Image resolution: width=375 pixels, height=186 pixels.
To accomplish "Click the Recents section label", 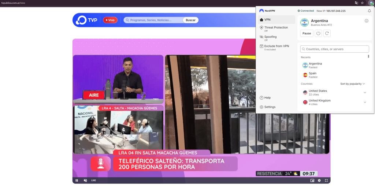I will (x=306, y=57).
